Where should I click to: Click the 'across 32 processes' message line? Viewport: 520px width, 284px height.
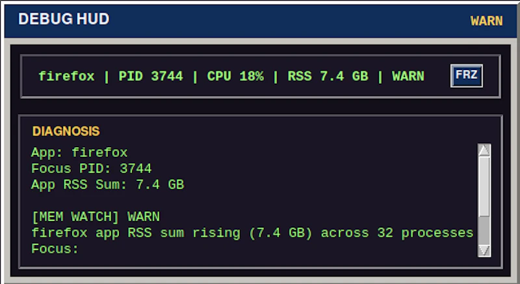pos(252,233)
